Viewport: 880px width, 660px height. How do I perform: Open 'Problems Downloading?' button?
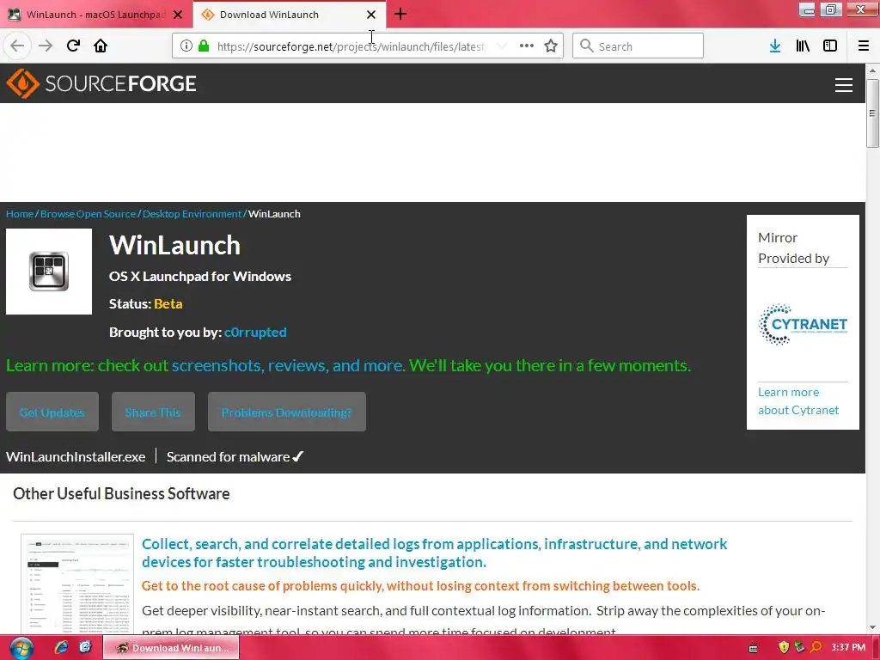pyautogui.click(x=287, y=412)
